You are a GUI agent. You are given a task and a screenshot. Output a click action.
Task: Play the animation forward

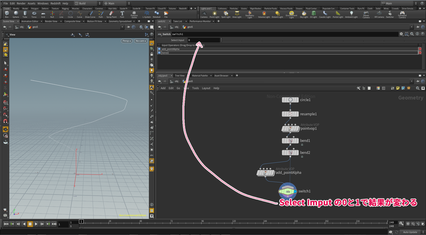point(36,224)
